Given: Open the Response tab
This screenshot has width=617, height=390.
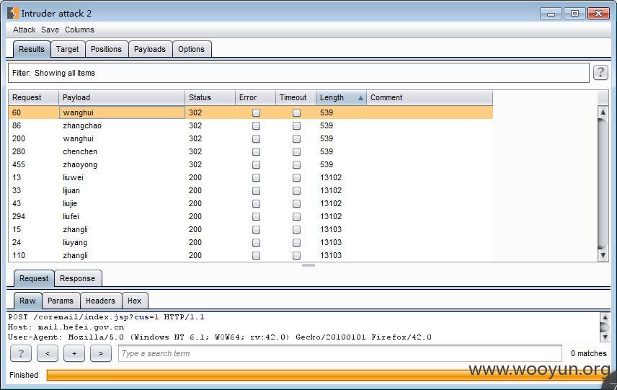Looking at the screenshot, I should (x=78, y=279).
